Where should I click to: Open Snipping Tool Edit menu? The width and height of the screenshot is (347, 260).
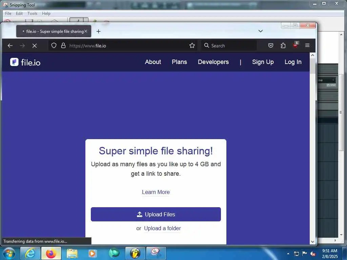point(19,14)
